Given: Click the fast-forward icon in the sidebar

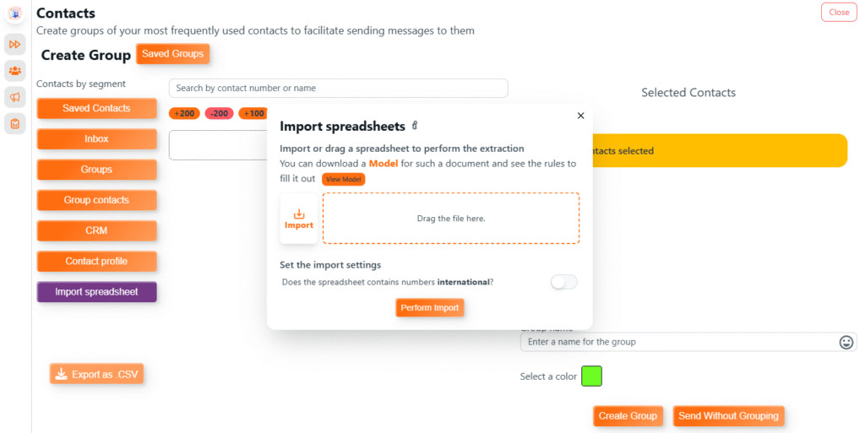Looking at the screenshot, I should [x=15, y=44].
